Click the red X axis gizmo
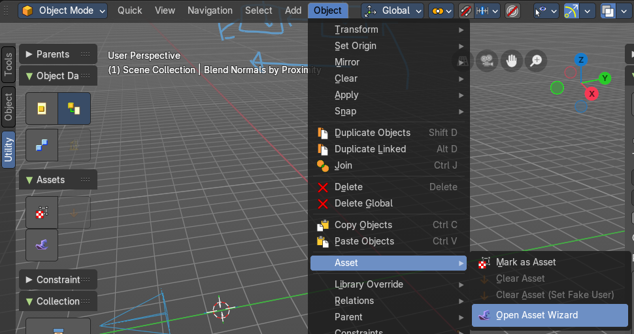 point(592,94)
